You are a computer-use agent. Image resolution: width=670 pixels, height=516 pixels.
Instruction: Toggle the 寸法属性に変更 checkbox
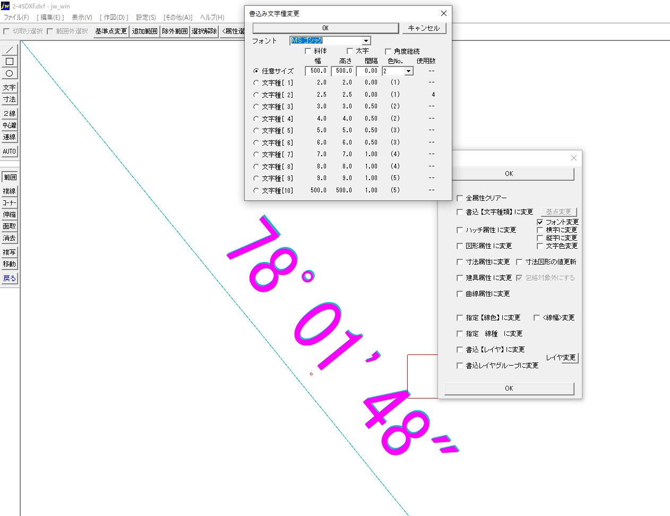(460, 262)
